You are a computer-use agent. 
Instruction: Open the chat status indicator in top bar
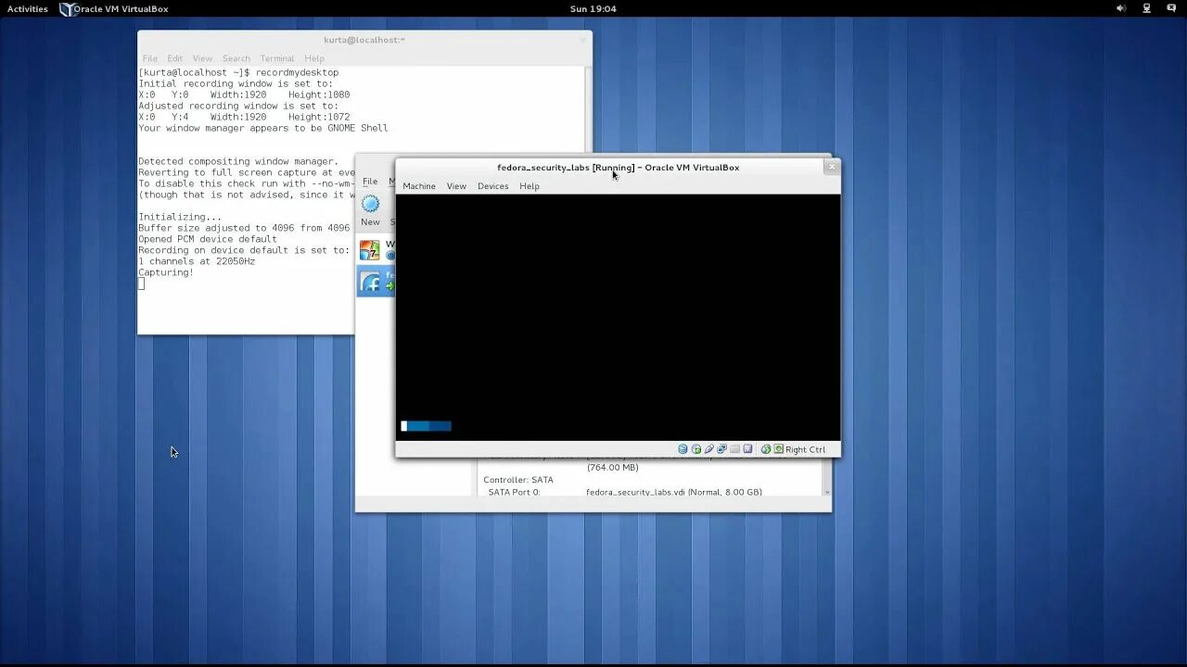(1171, 8)
